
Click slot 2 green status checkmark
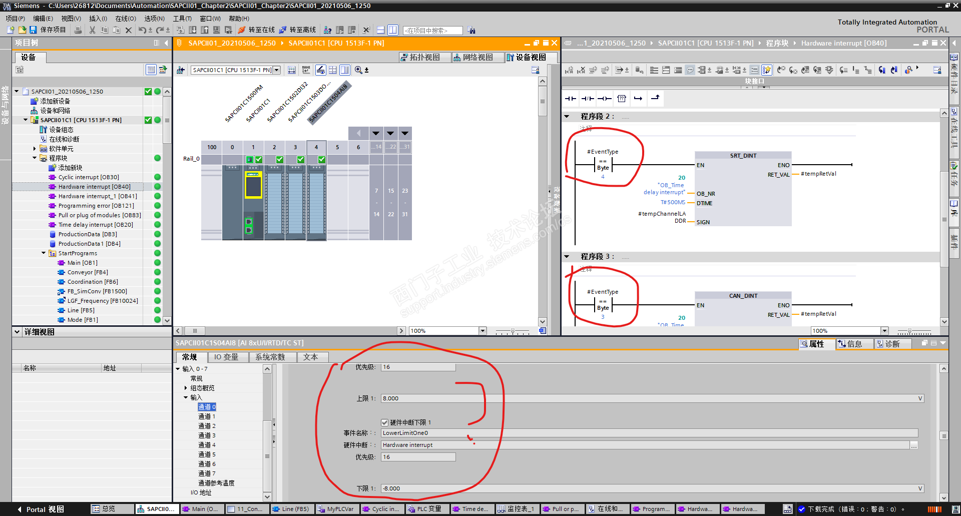pyautogui.click(x=280, y=159)
